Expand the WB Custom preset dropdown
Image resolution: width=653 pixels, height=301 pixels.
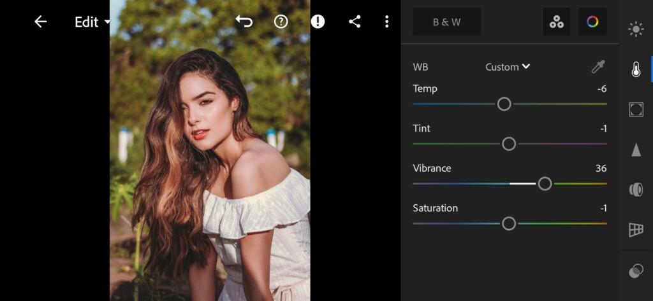coord(508,67)
